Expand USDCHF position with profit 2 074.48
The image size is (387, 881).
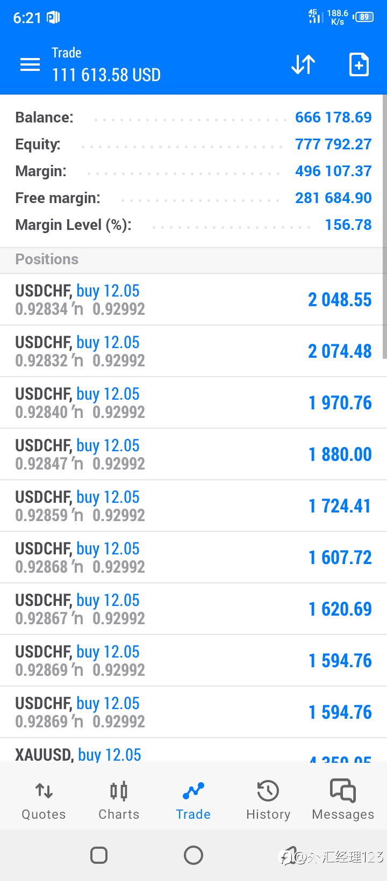pyautogui.click(x=193, y=351)
